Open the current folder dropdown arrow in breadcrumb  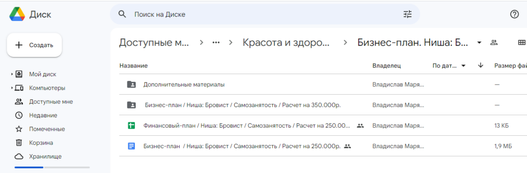(479, 42)
